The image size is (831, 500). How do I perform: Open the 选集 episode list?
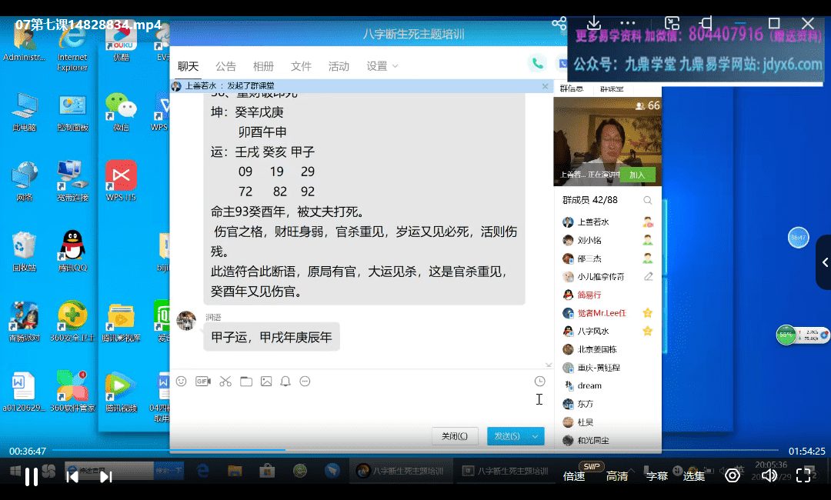pyautogui.click(x=694, y=476)
